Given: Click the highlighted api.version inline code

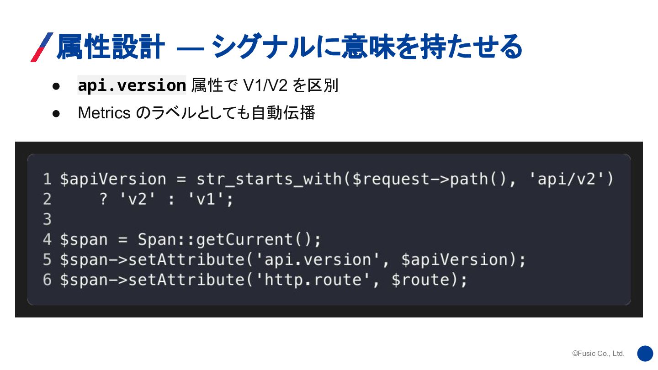Looking at the screenshot, I should coord(132,85).
